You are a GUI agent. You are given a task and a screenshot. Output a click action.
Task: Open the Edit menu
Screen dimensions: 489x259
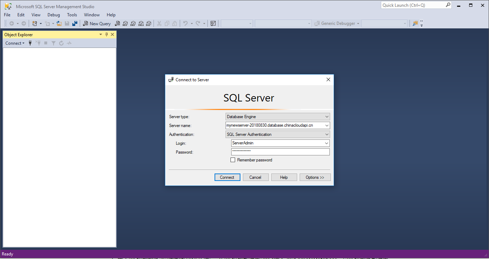21,15
